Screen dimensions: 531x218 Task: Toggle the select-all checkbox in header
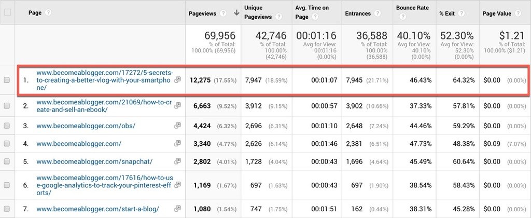(7, 12)
